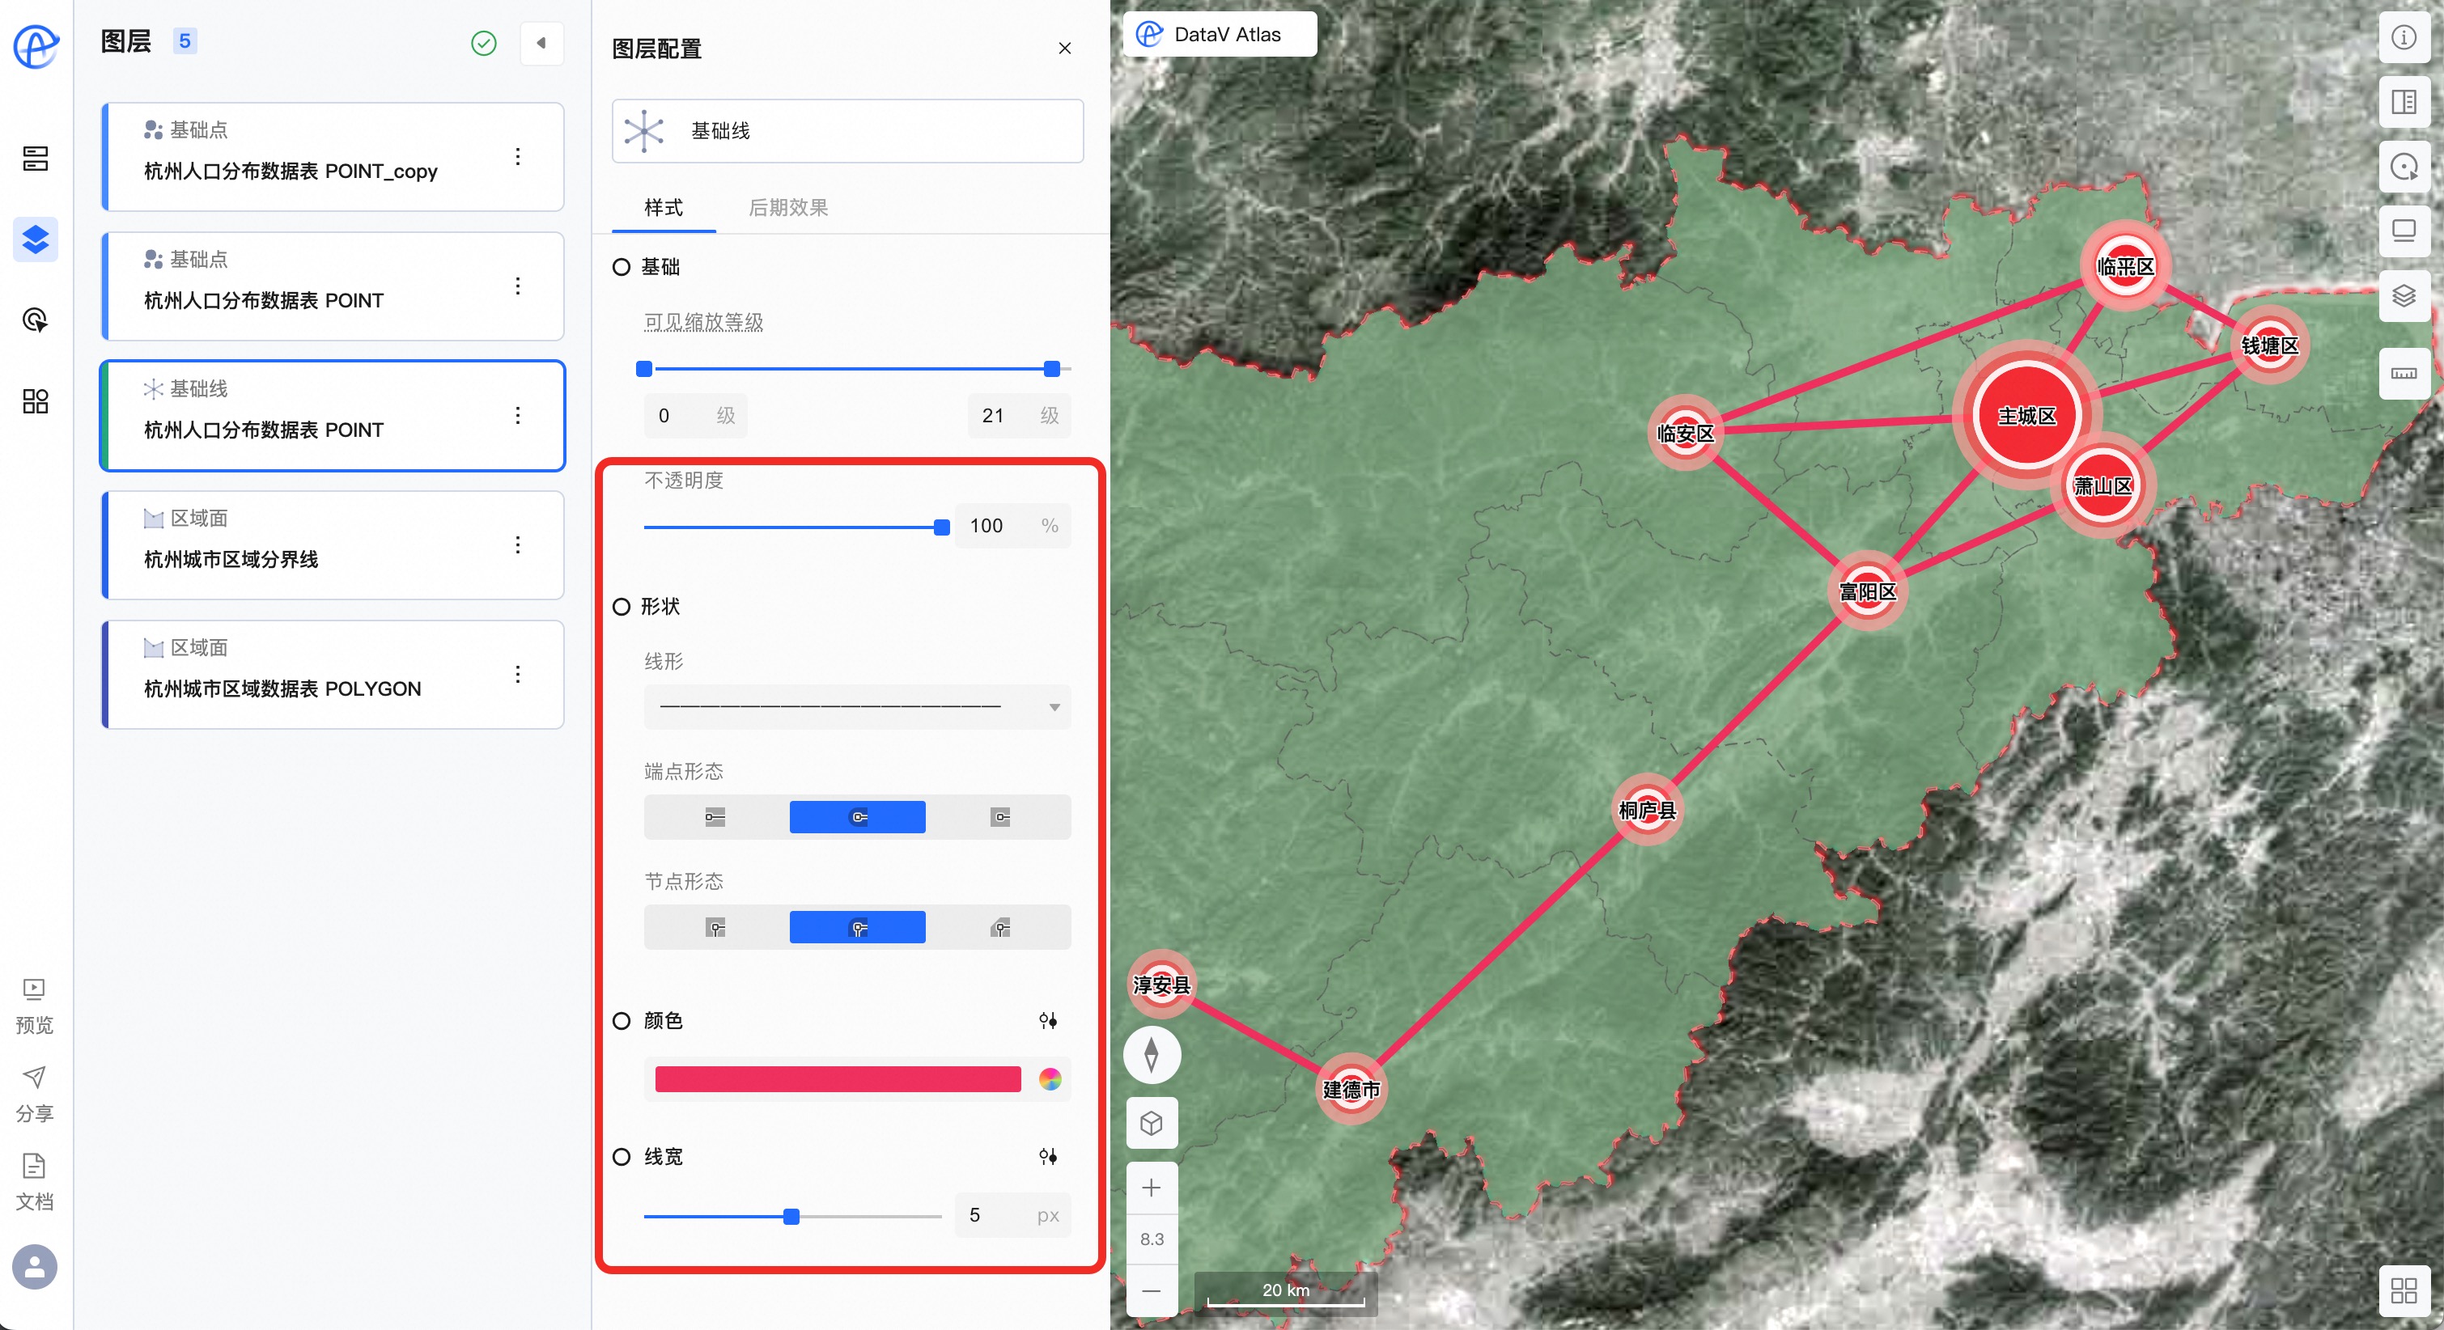Switch to the 后期效果 tab

click(x=787, y=208)
